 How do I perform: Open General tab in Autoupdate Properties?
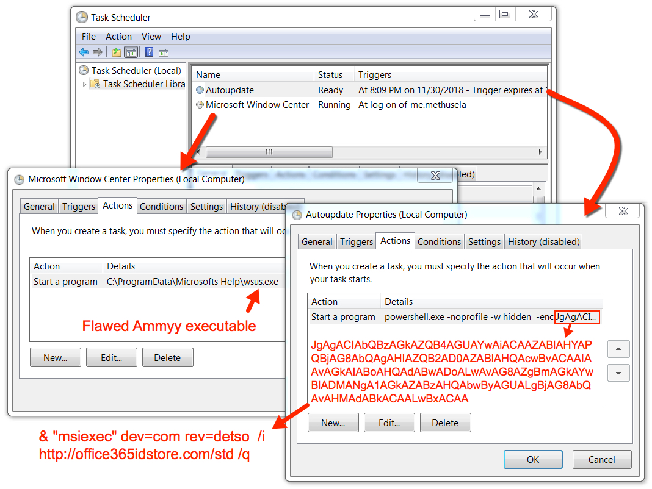point(317,242)
